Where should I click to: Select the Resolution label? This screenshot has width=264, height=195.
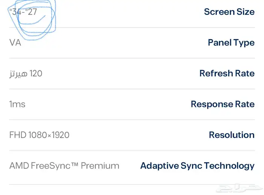[232, 135]
